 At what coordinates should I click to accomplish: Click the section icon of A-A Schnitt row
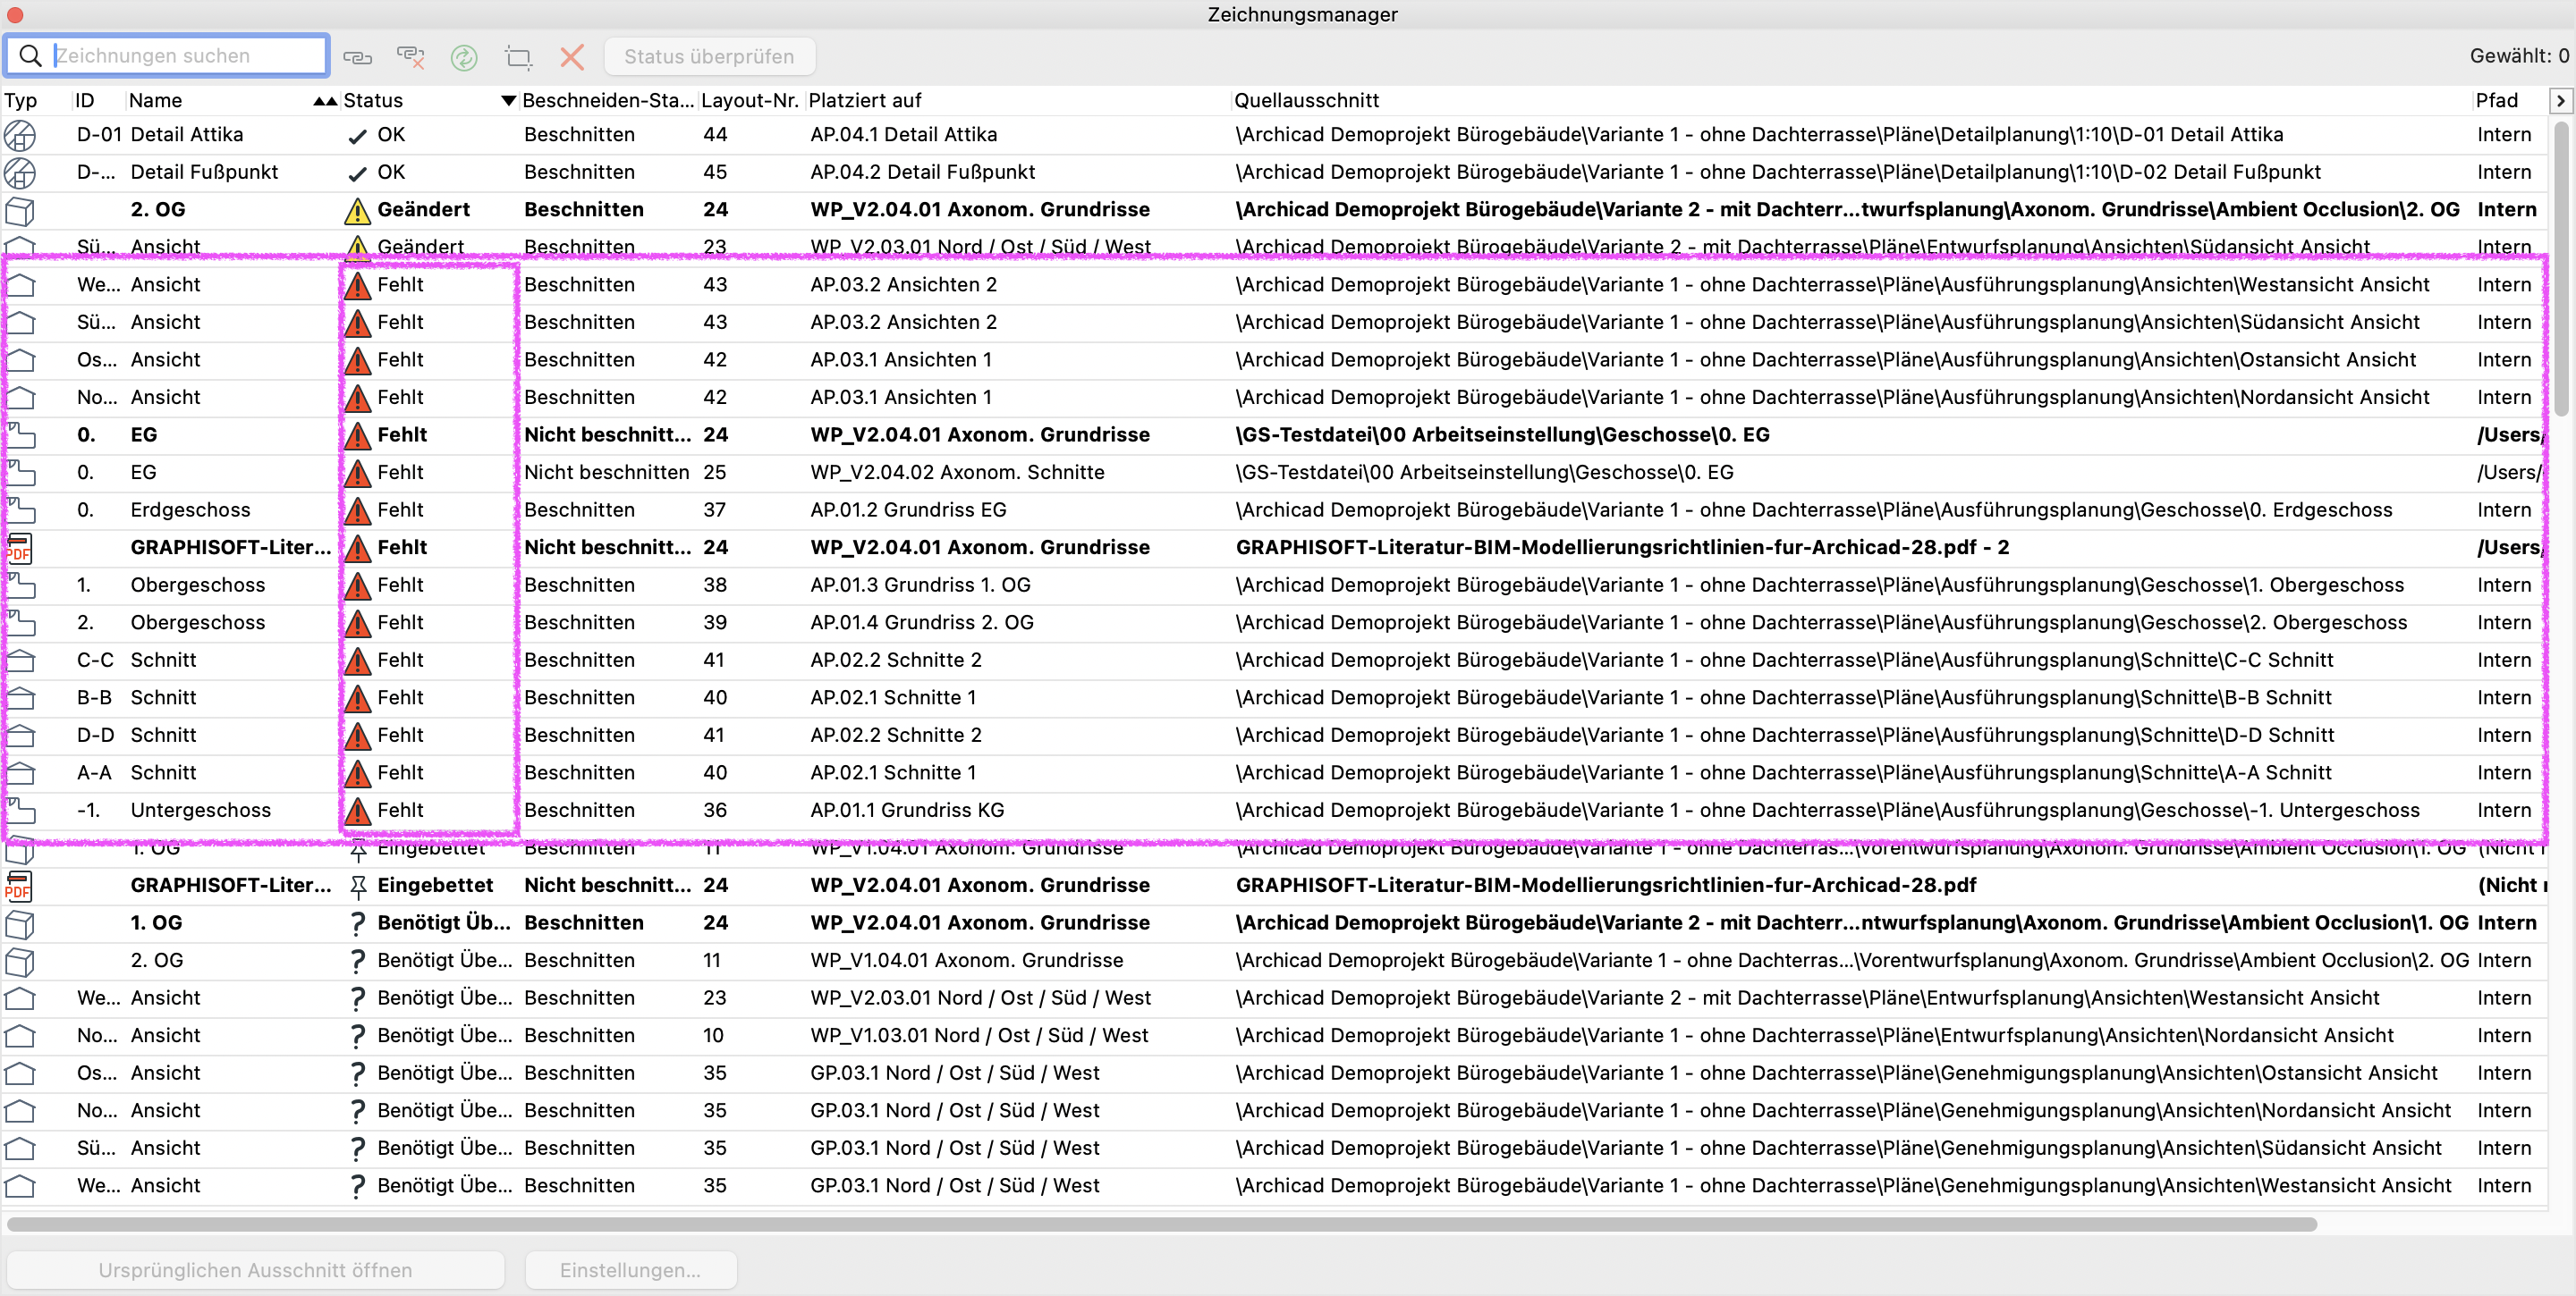click(x=20, y=773)
